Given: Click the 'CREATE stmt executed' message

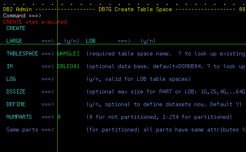Looking at the screenshot, I should [35, 22].
